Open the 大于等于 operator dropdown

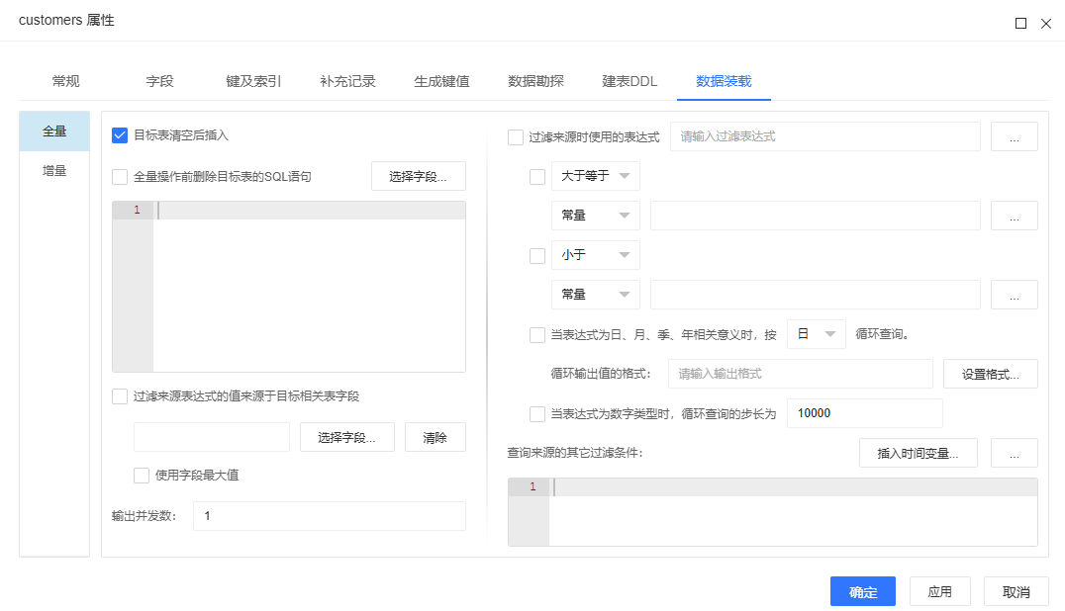596,176
